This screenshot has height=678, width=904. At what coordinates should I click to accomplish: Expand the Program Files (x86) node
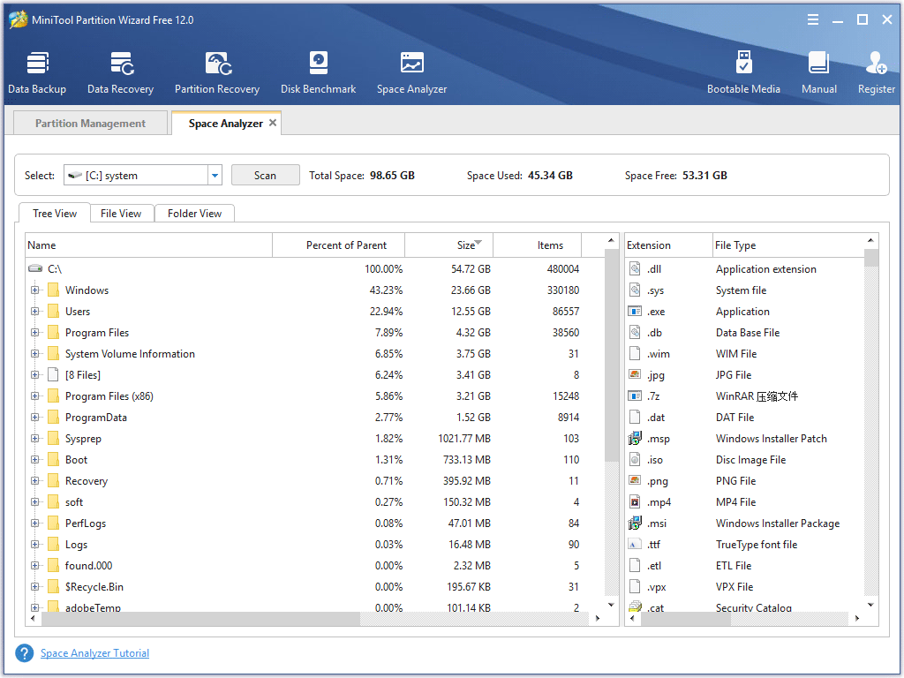[x=34, y=396]
